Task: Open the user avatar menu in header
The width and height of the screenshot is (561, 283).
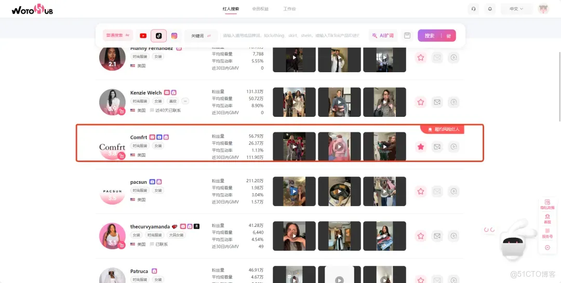Action: pyautogui.click(x=543, y=9)
